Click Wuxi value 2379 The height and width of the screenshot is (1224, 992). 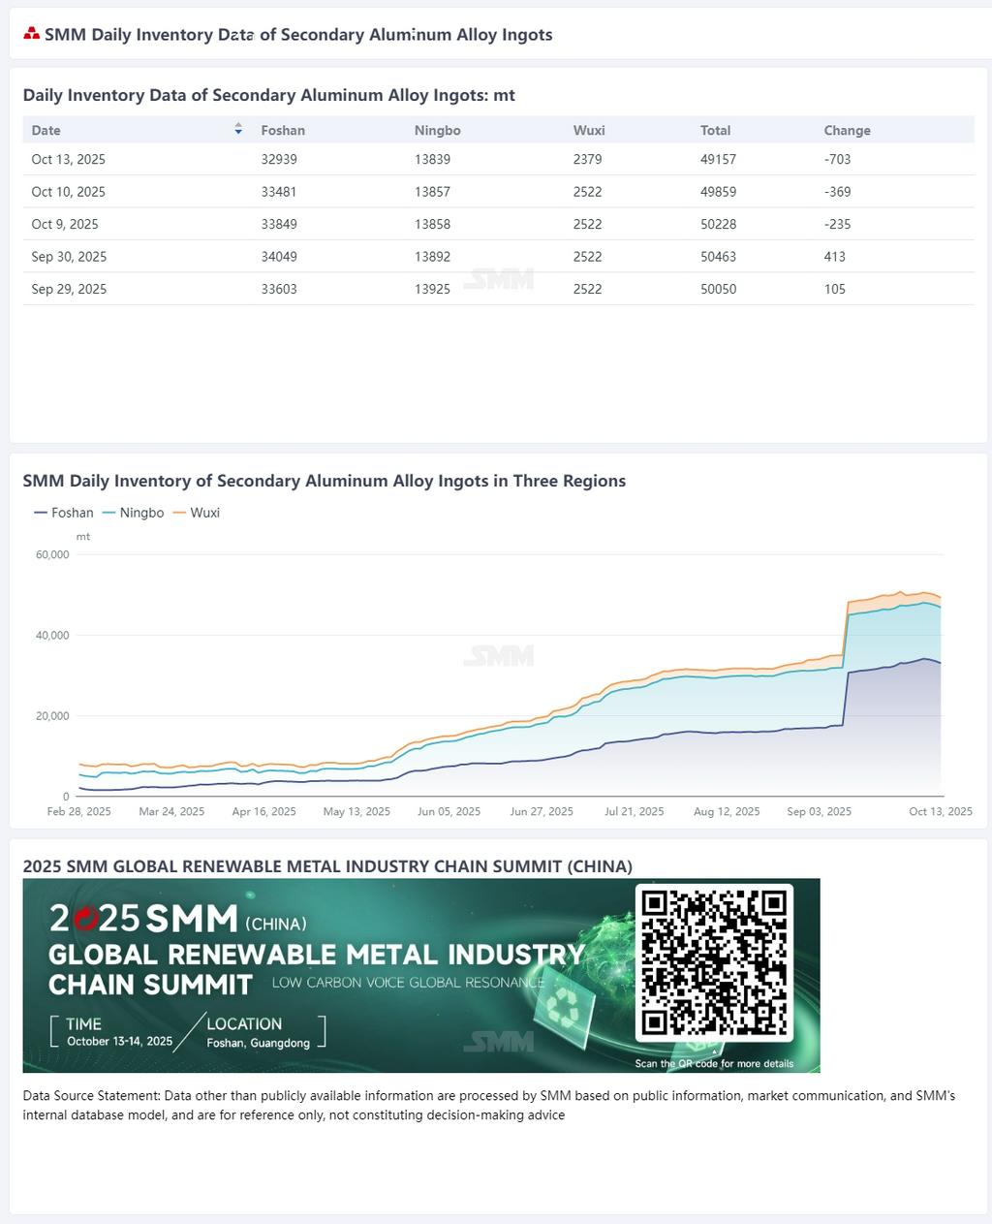click(x=587, y=159)
